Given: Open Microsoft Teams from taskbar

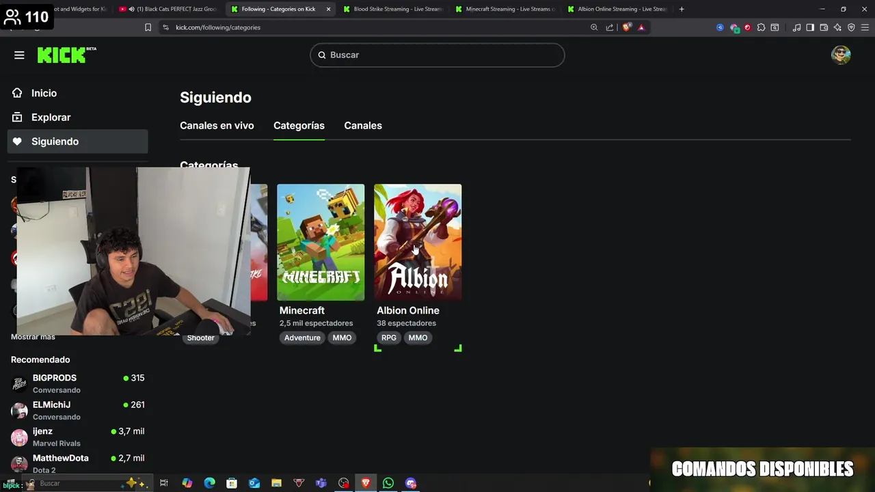Looking at the screenshot, I should [x=321, y=483].
